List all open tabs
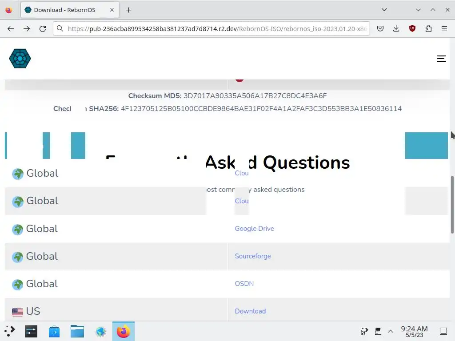455x341 pixels. click(384, 10)
